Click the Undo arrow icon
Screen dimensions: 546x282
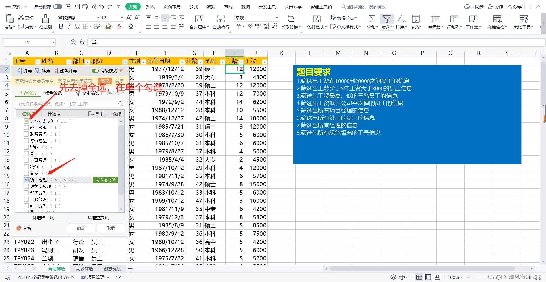click(102, 7)
